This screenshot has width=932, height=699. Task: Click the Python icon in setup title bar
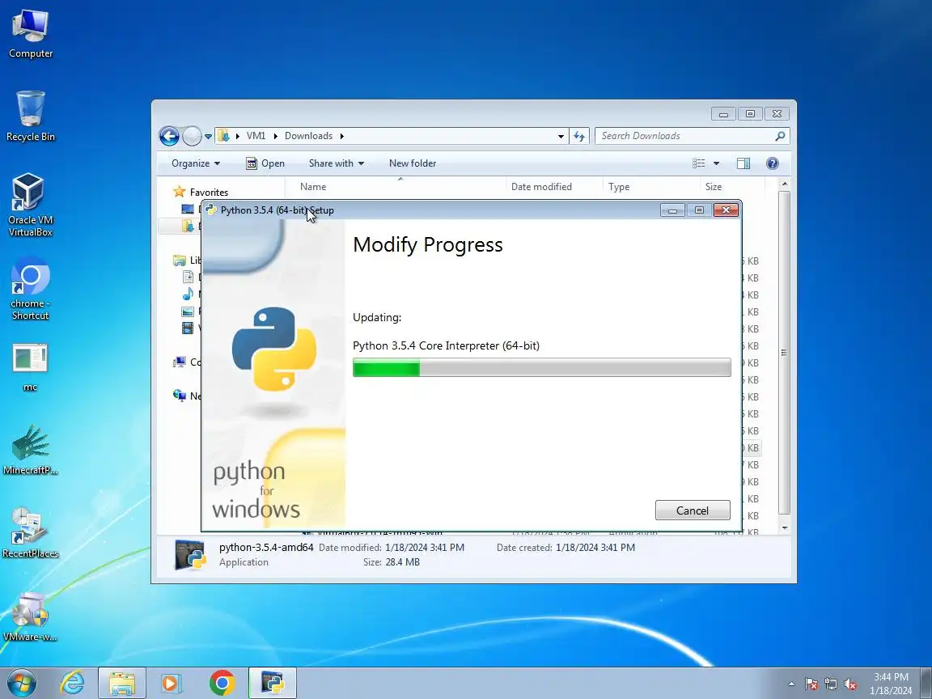210,210
